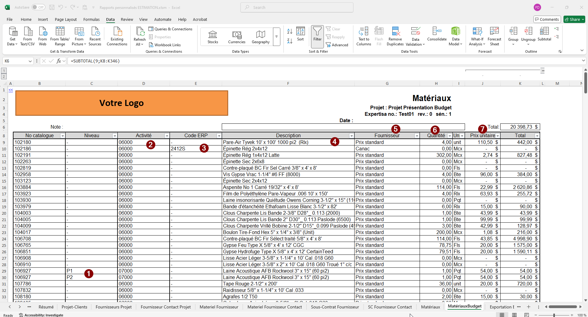Click Sort A to Z icon

[290, 31]
